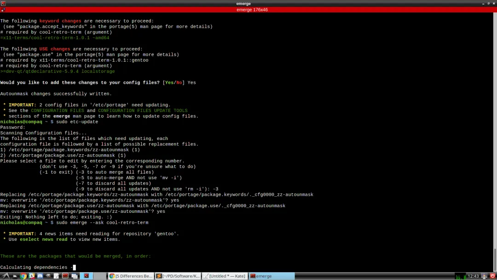Click the CPU usage monitor graph in the tray
This screenshot has height=280, width=497.
pyautogui.click(x=460, y=276)
